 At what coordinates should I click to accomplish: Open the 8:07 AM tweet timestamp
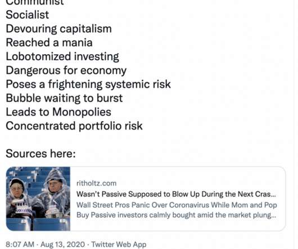pyautogui.click(x=20, y=244)
